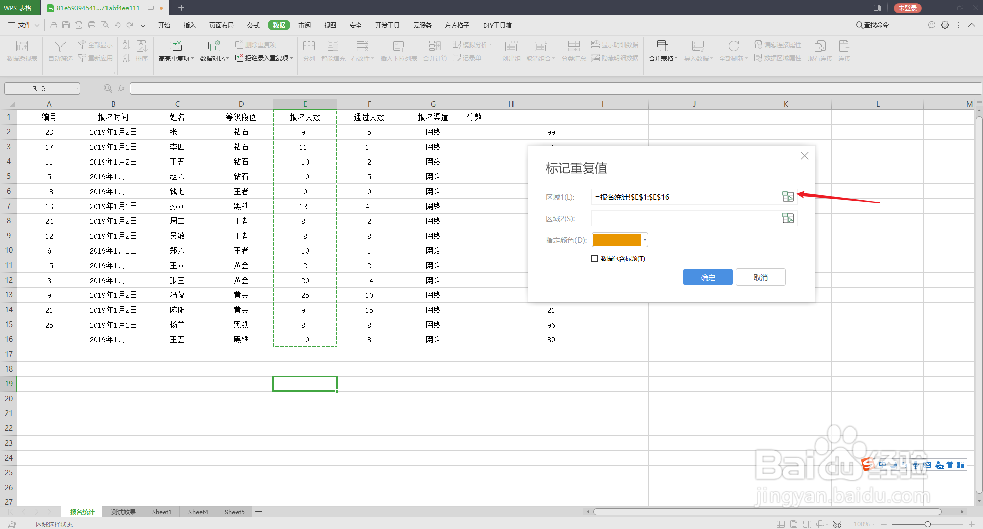Open the 文件 menu dropdown
The width and height of the screenshot is (983, 529).
pos(24,25)
